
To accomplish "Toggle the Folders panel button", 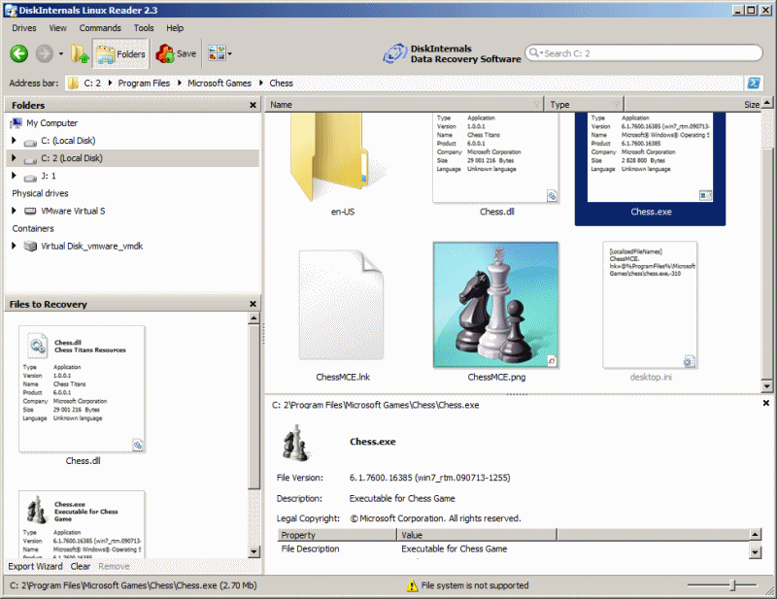I will 120,53.
